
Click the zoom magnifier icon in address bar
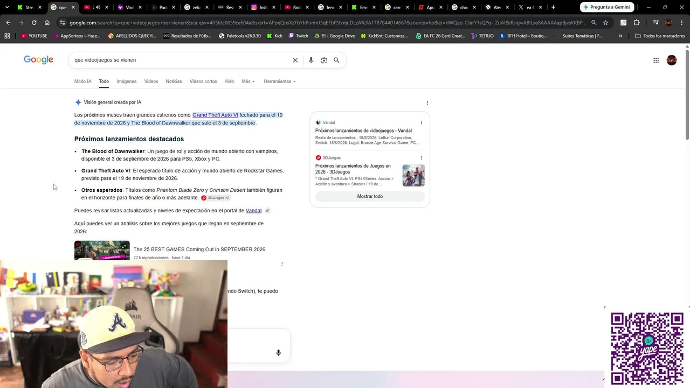point(594,23)
